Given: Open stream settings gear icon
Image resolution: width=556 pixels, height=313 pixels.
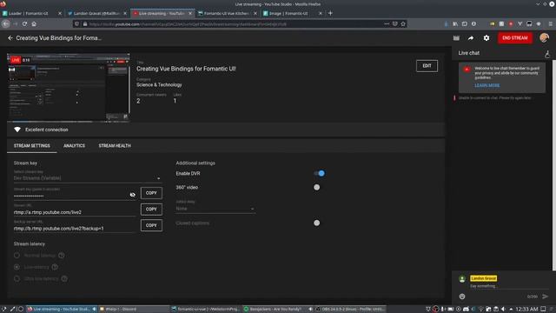Looking at the screenshot, I should point(486,38).
